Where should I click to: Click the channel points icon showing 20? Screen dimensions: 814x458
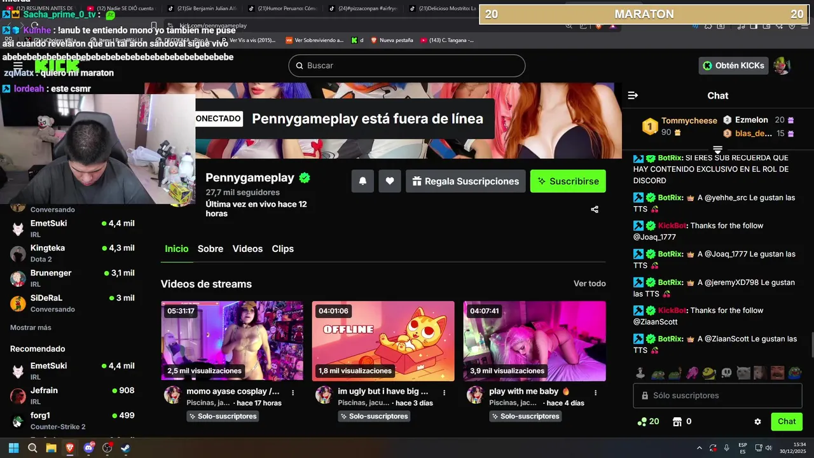(x=648, y=421)
